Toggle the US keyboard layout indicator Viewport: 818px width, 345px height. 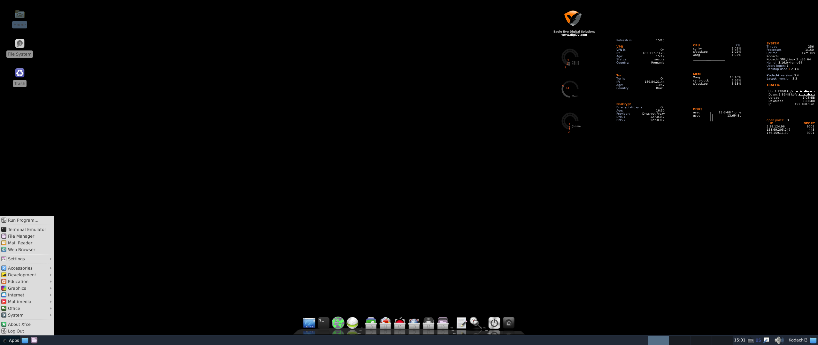(x=758, y=340)
